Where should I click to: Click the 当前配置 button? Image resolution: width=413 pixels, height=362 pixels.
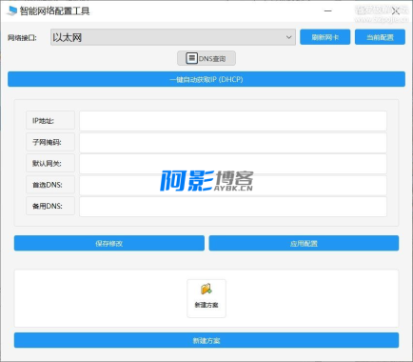point(380,37)
